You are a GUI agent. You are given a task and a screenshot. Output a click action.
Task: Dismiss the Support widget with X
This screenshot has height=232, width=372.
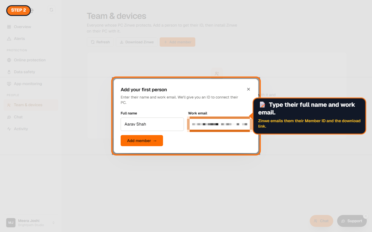pyautogui.click(x=366, y=216)
